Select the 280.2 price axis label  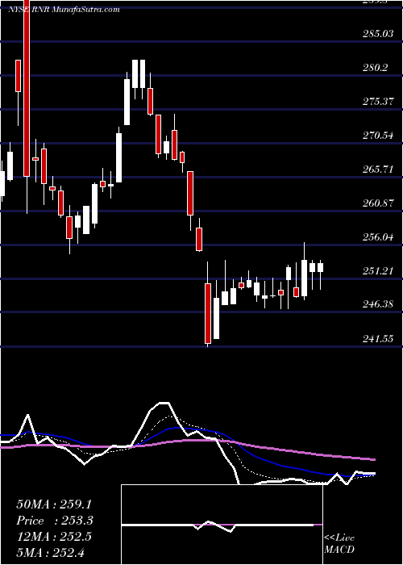tap(375, 67)
